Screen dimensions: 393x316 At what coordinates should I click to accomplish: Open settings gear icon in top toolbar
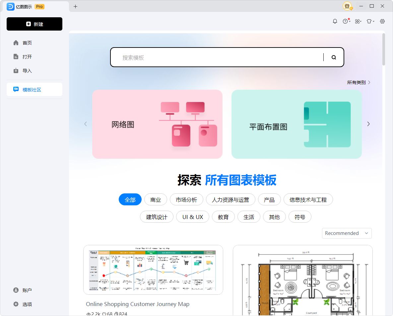(x=382, y=21)
